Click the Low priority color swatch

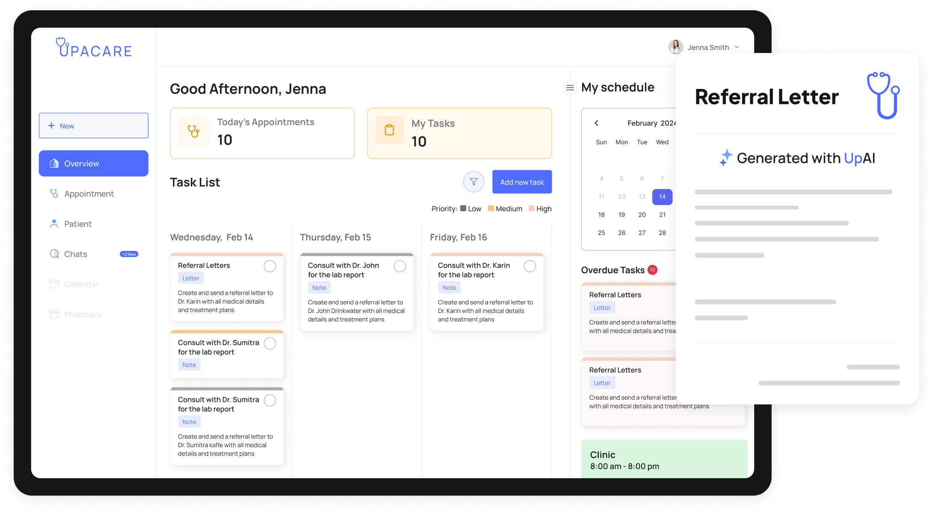point(463,208)
